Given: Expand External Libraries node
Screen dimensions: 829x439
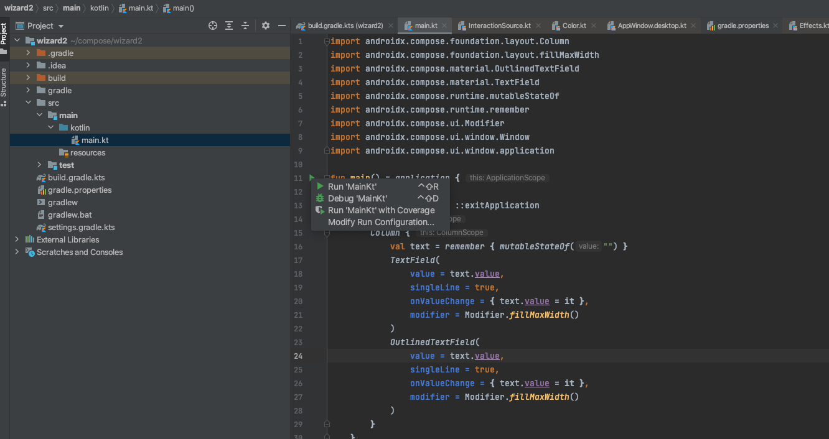Looking at the screenshot, I should pyautogui.click(x=16, y=239).
